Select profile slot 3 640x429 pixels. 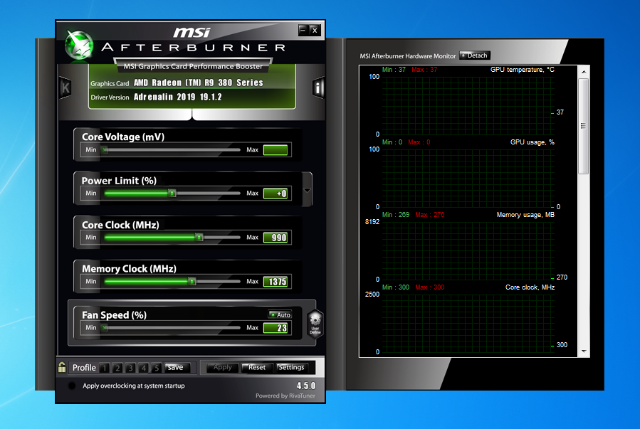click(x=130, y=368)
